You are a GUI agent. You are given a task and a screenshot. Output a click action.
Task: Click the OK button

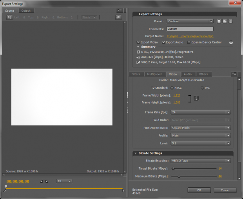click(199, 190)
